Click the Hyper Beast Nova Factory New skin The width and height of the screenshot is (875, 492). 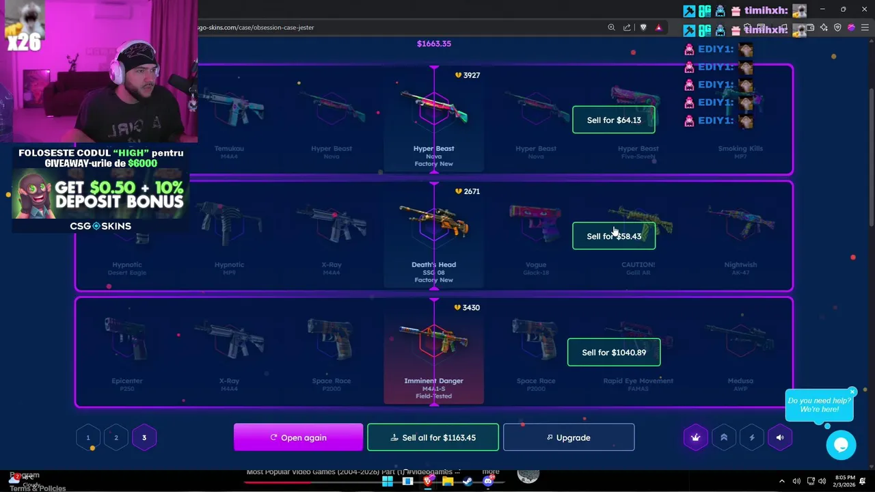coord(433,120)
